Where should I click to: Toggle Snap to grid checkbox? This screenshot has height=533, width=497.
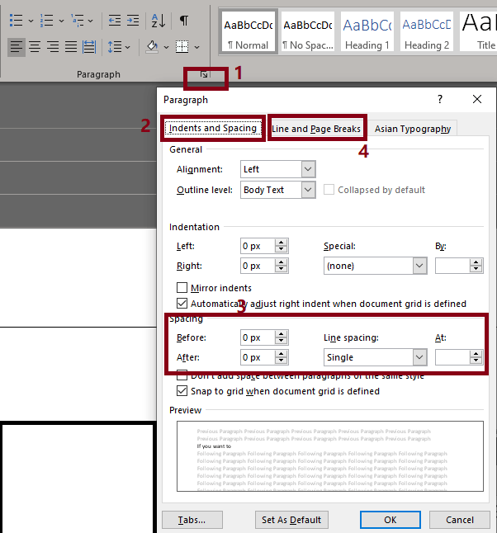182,391
